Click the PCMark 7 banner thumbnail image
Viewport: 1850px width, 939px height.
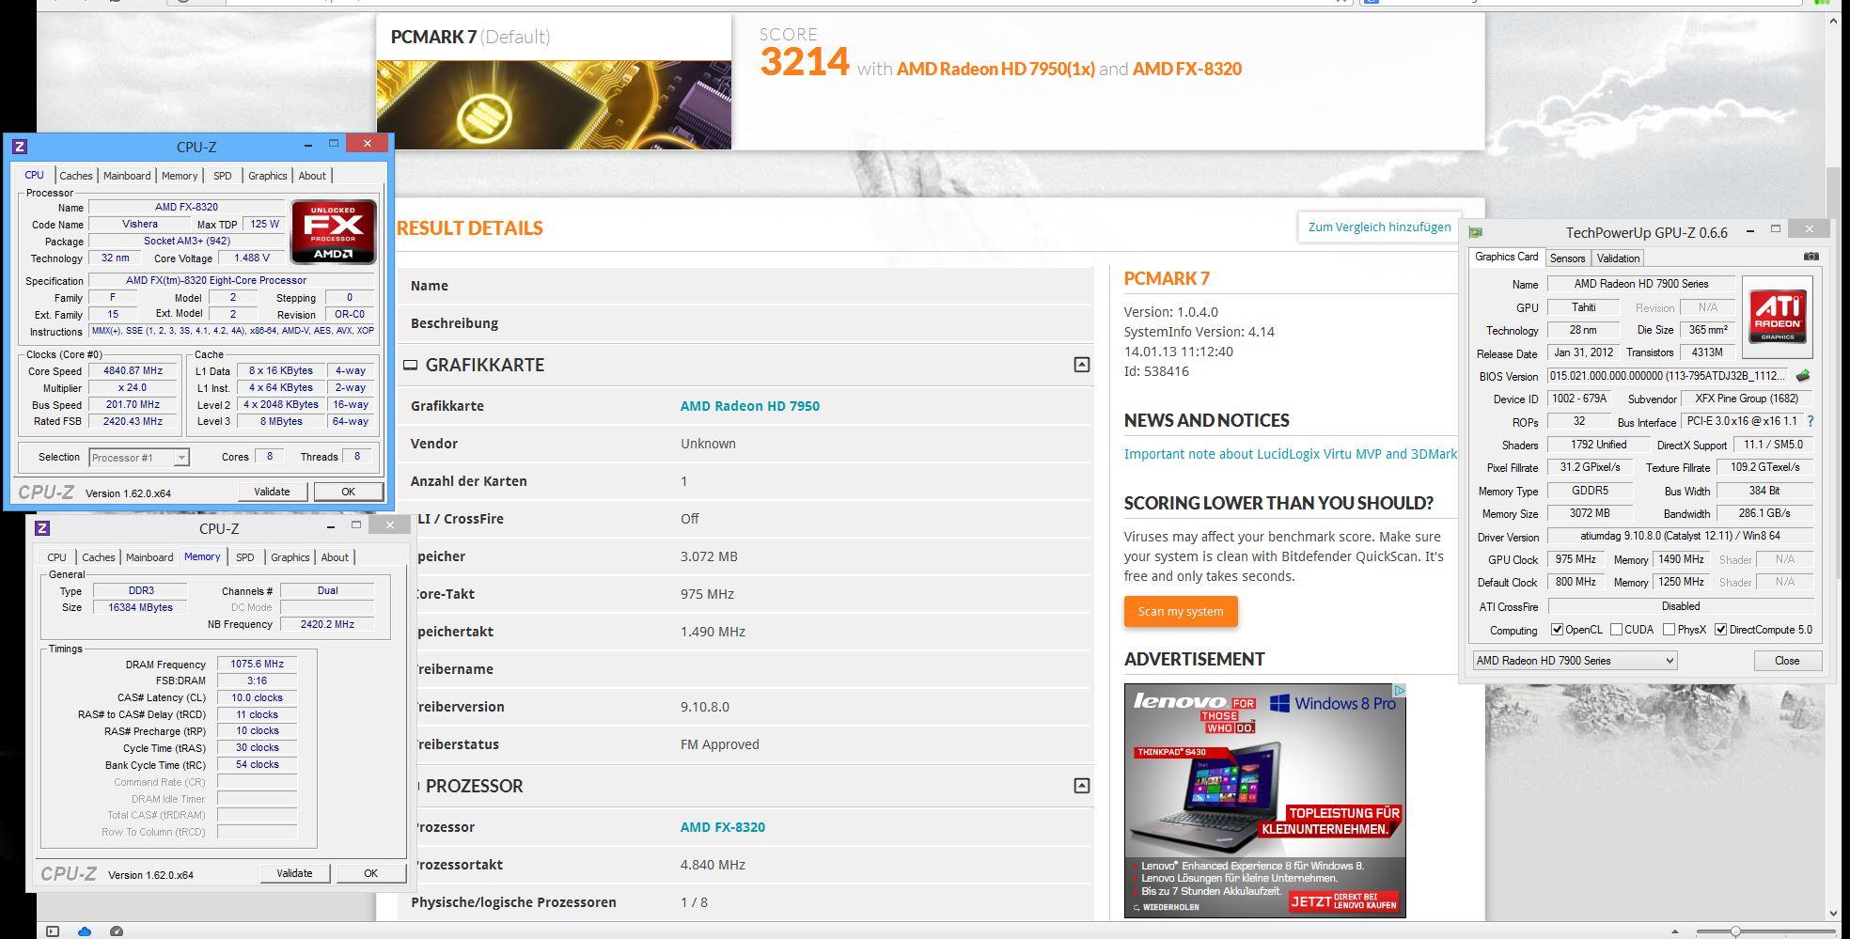[x=554, y=105]
